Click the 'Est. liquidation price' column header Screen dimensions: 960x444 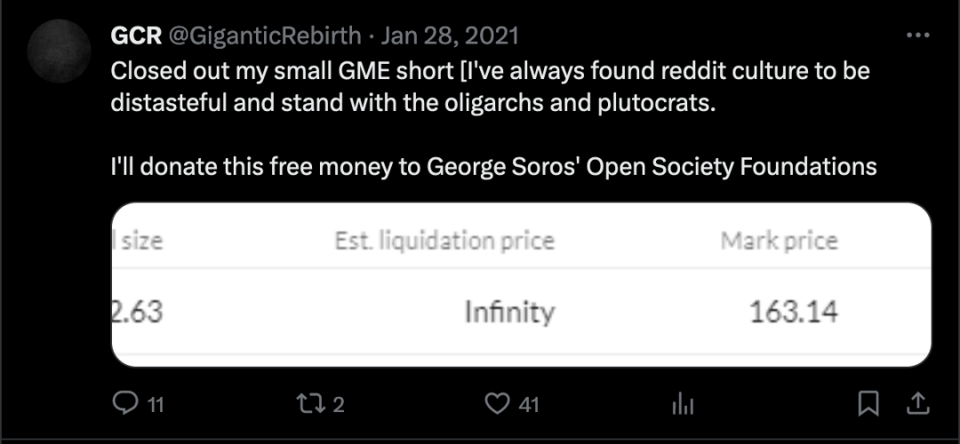(x=444, y=241)
